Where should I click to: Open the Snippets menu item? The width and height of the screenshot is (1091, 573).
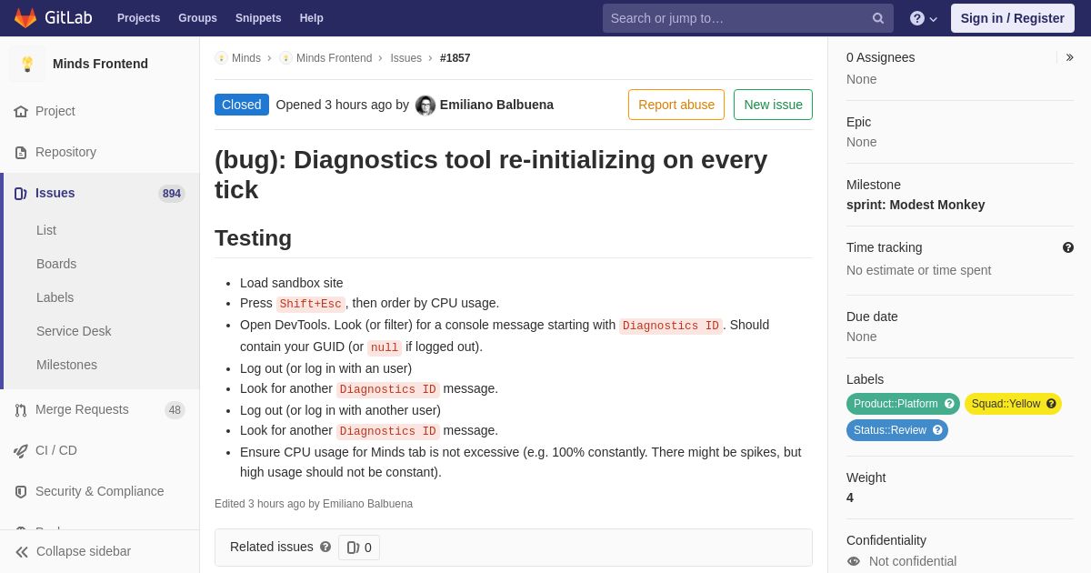click(x=258, y=18)
